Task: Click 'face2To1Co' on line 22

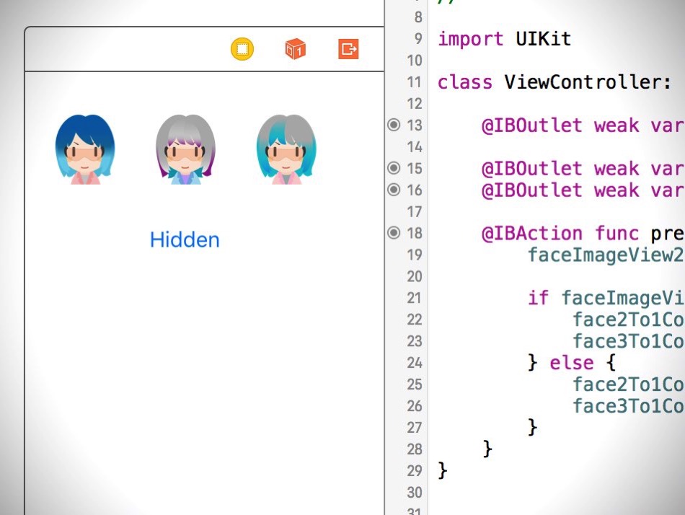Action: click(x=629, y=320)
